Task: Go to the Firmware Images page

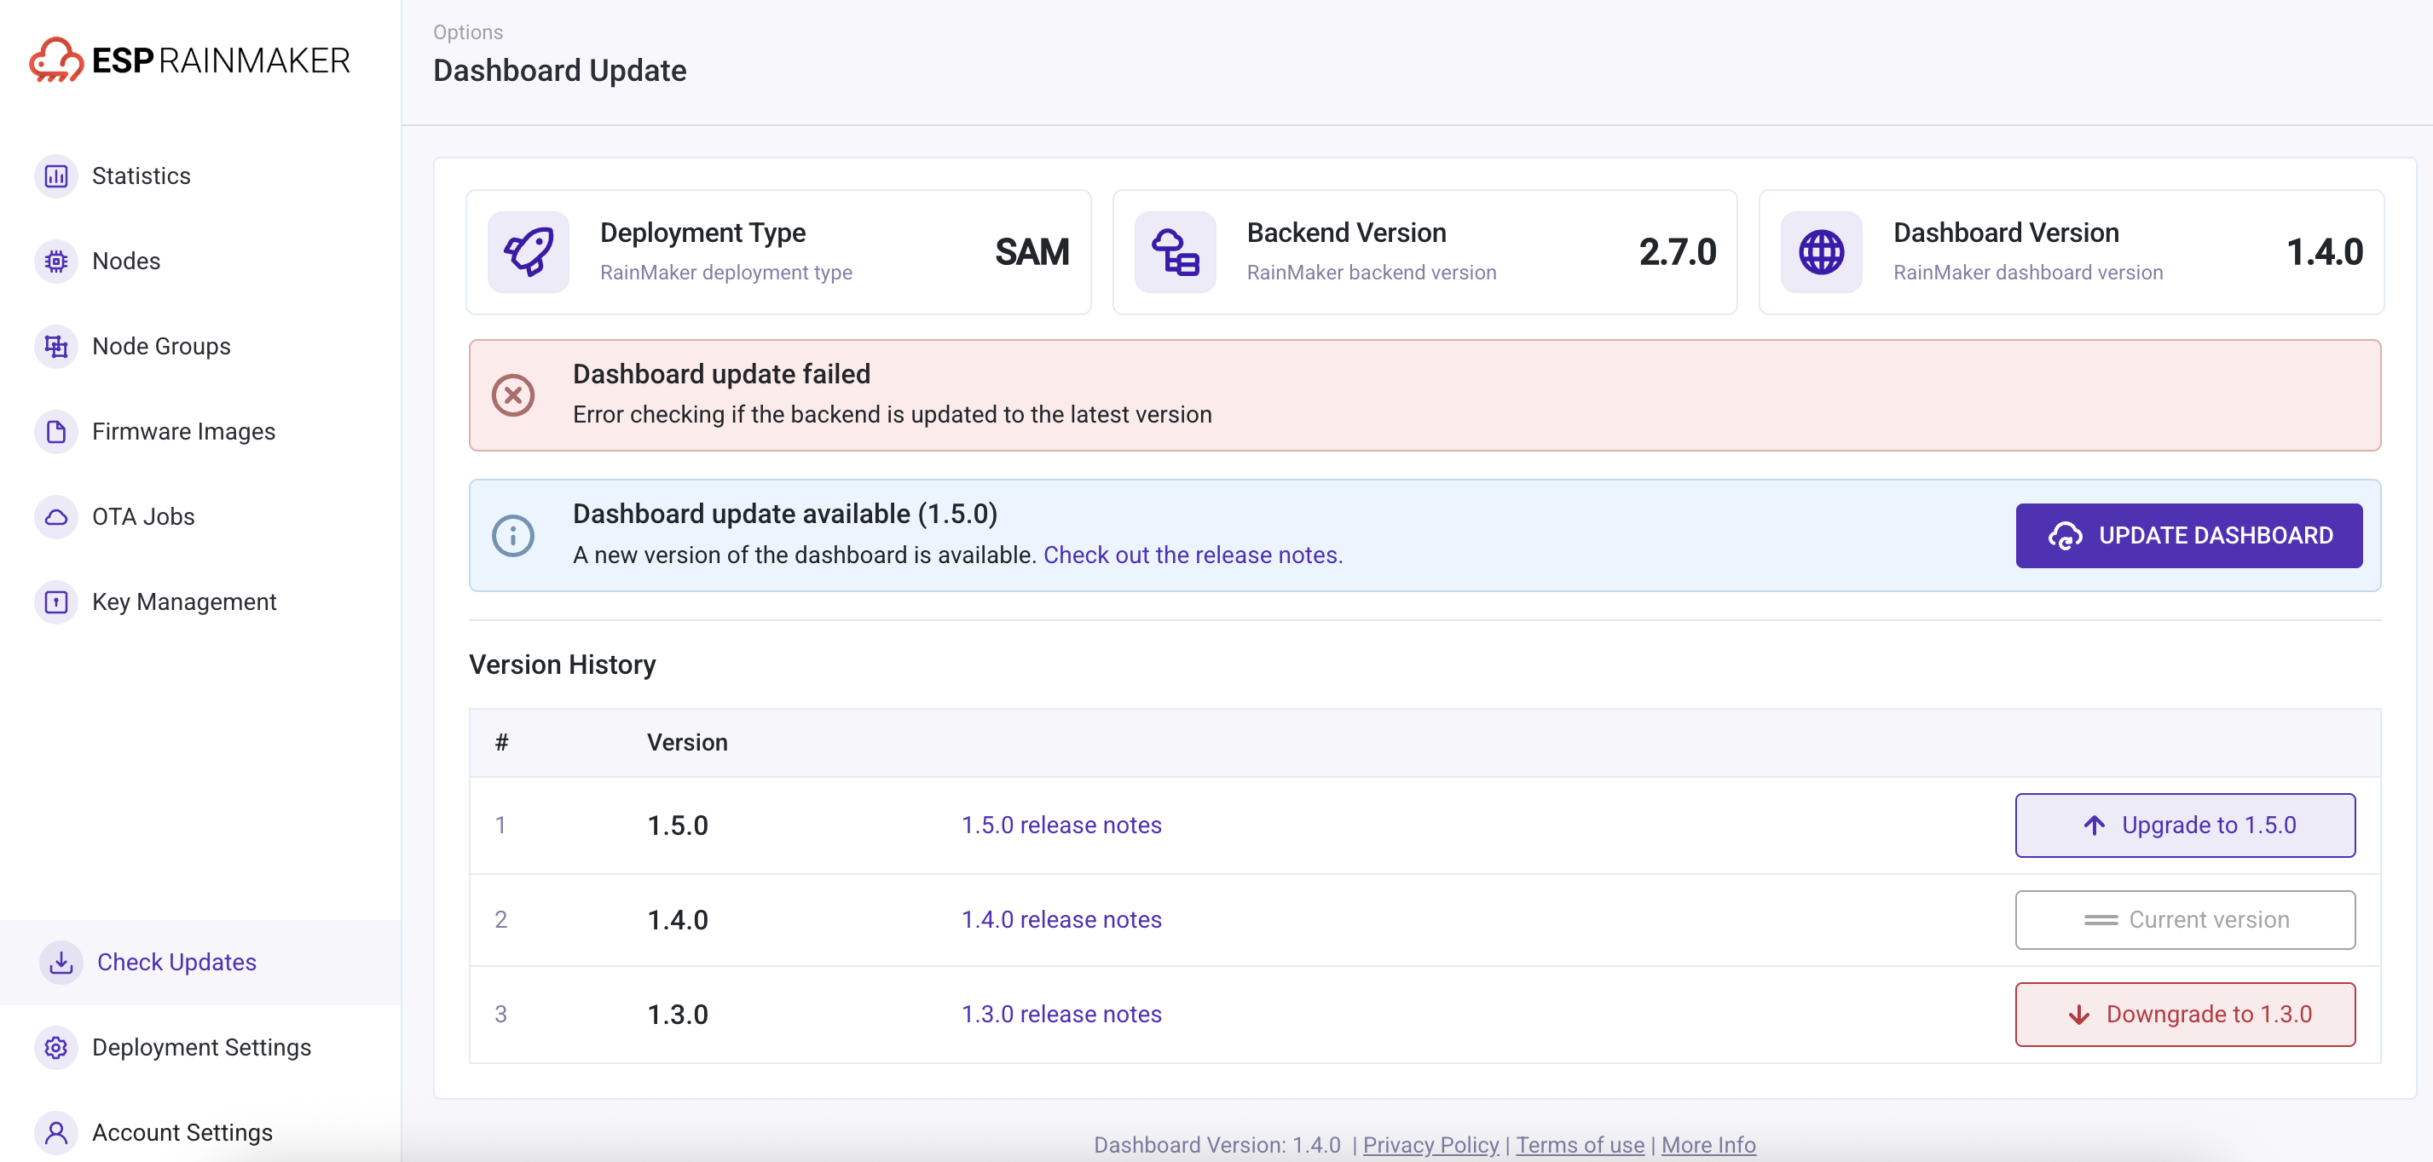Action: [183, 431]
